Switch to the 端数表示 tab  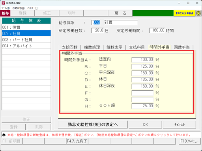click(x=114, y=47)
